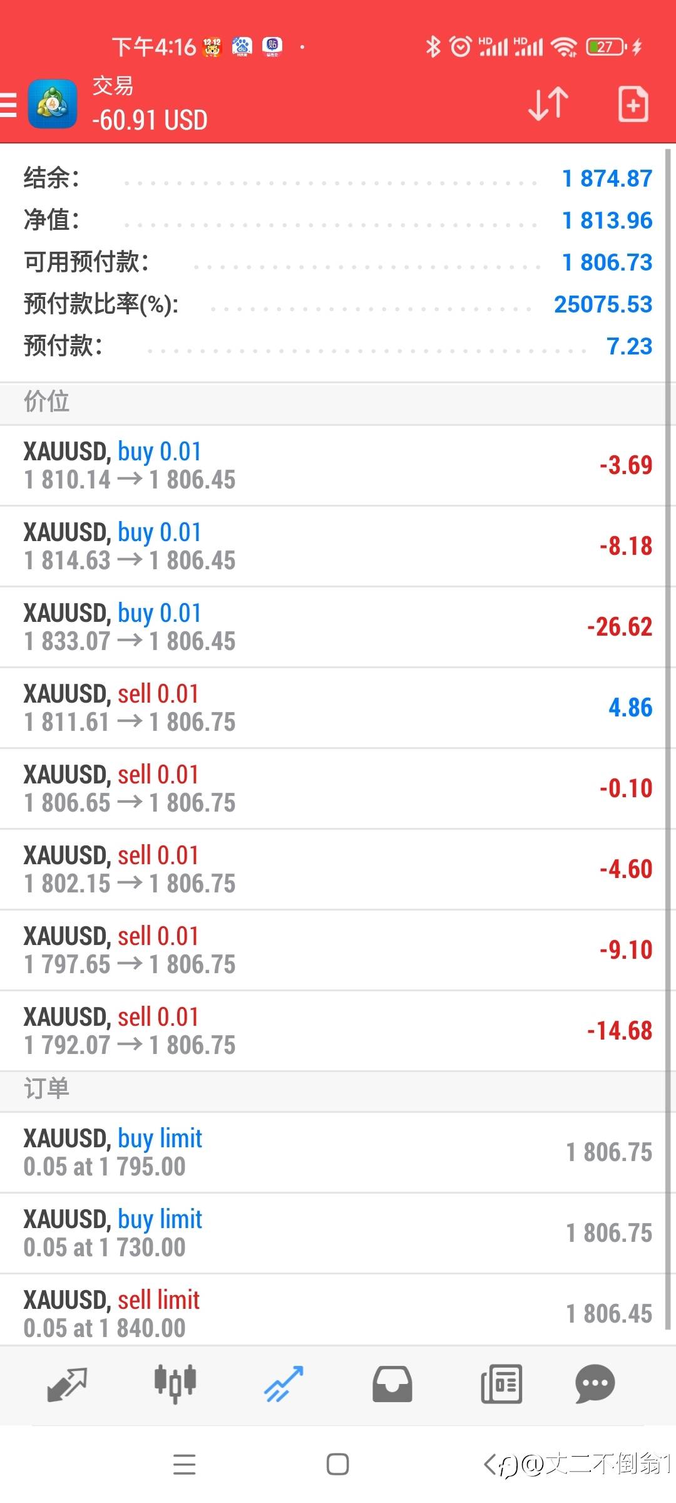Image resolution: width=676 pixels, height=1503 pixels.
Task: Tap the -60.91 USD profit title
Action: click(x=150, y=120)
